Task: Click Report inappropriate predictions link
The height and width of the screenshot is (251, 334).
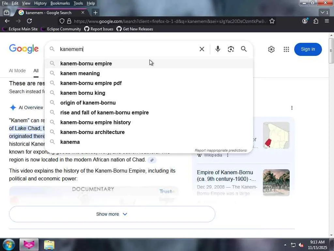Action: [x=221, y=150]
